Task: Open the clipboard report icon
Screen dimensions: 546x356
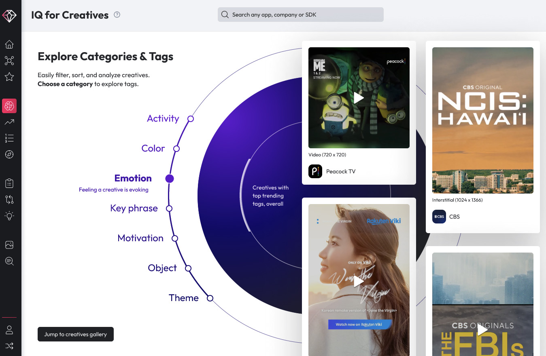Action: [x=9, y=183]
